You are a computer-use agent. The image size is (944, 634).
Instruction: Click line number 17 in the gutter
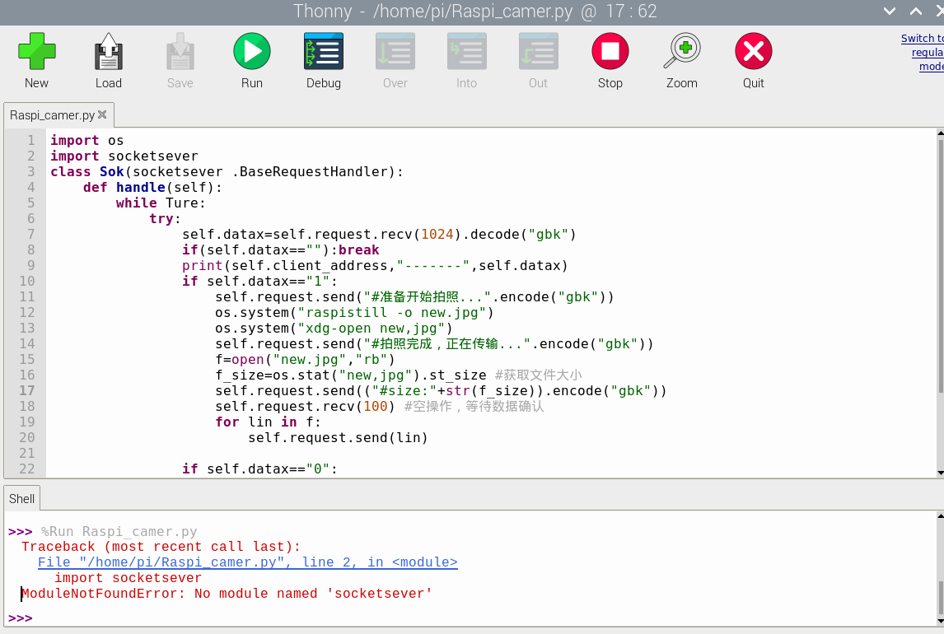coord(26,390)
